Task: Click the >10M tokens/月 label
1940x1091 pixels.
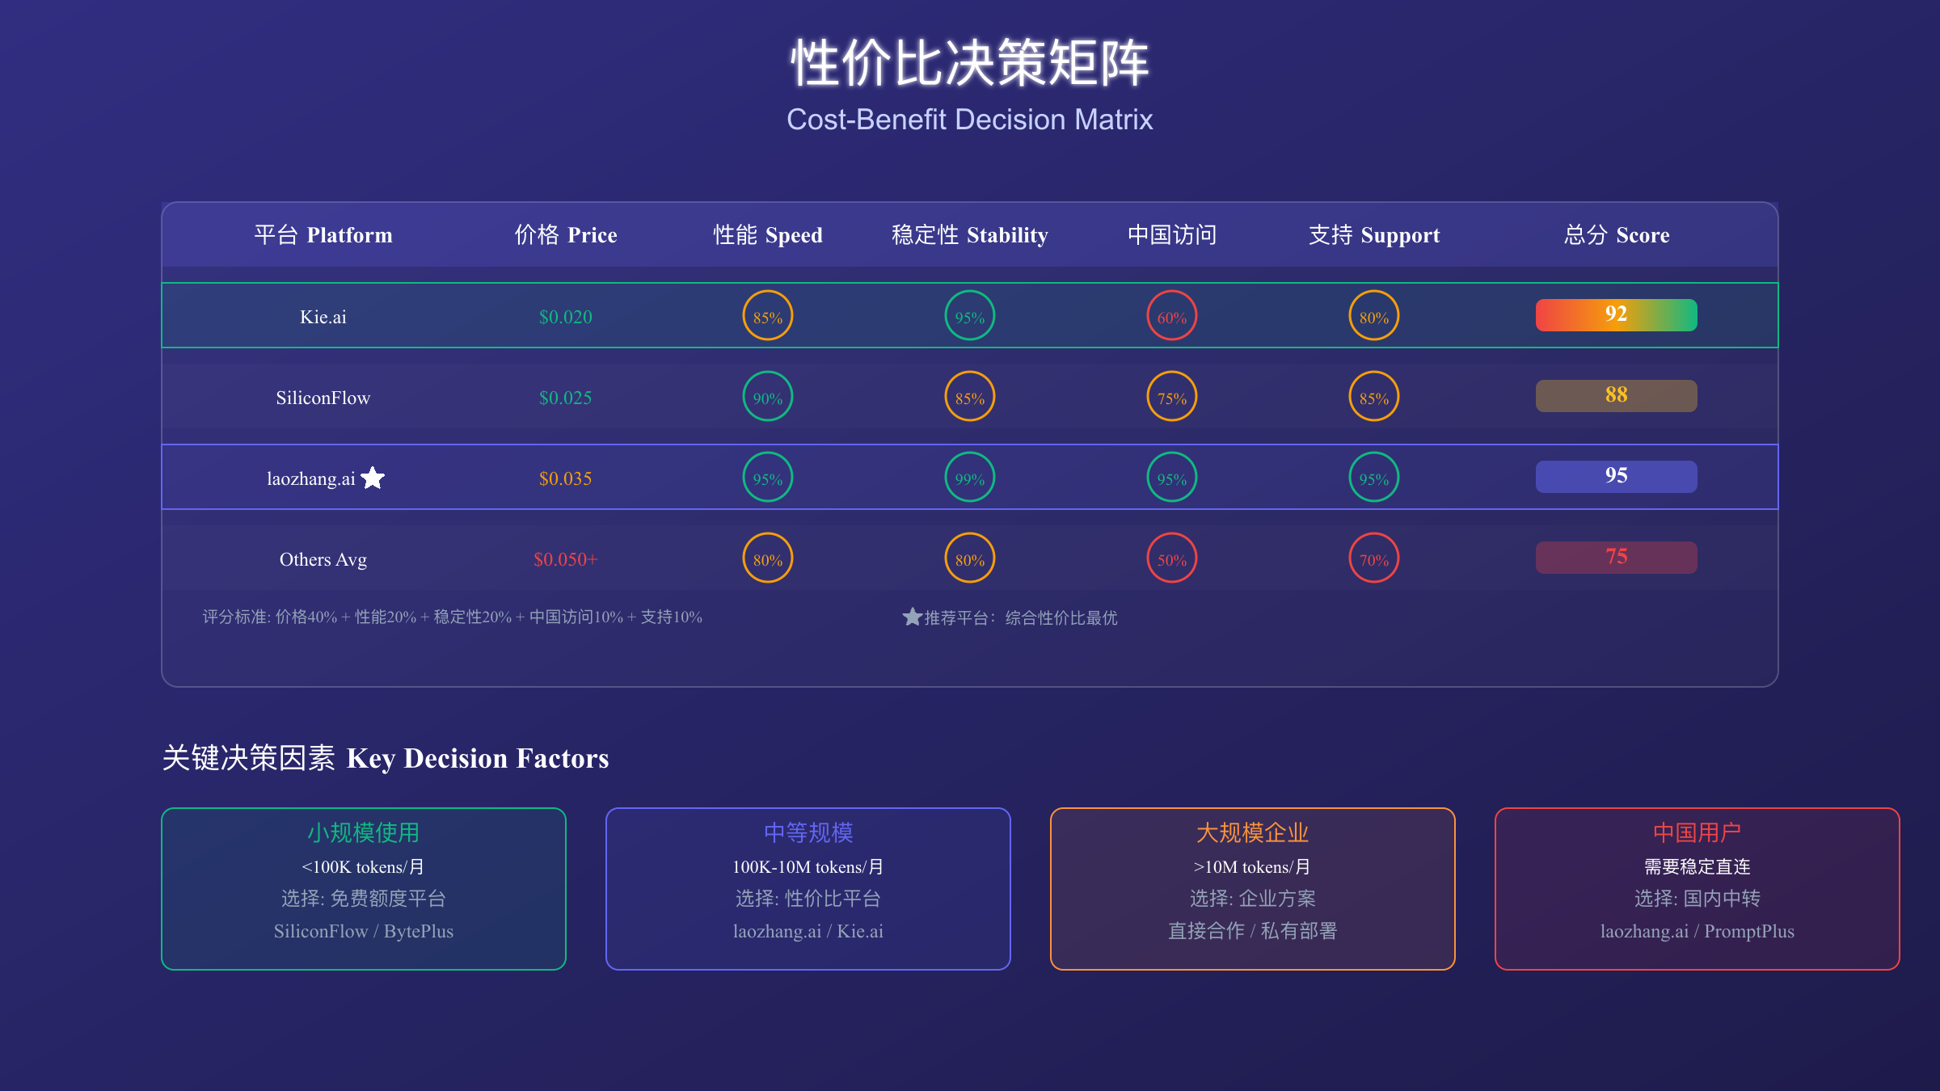Action: [x=1253, y=867]
